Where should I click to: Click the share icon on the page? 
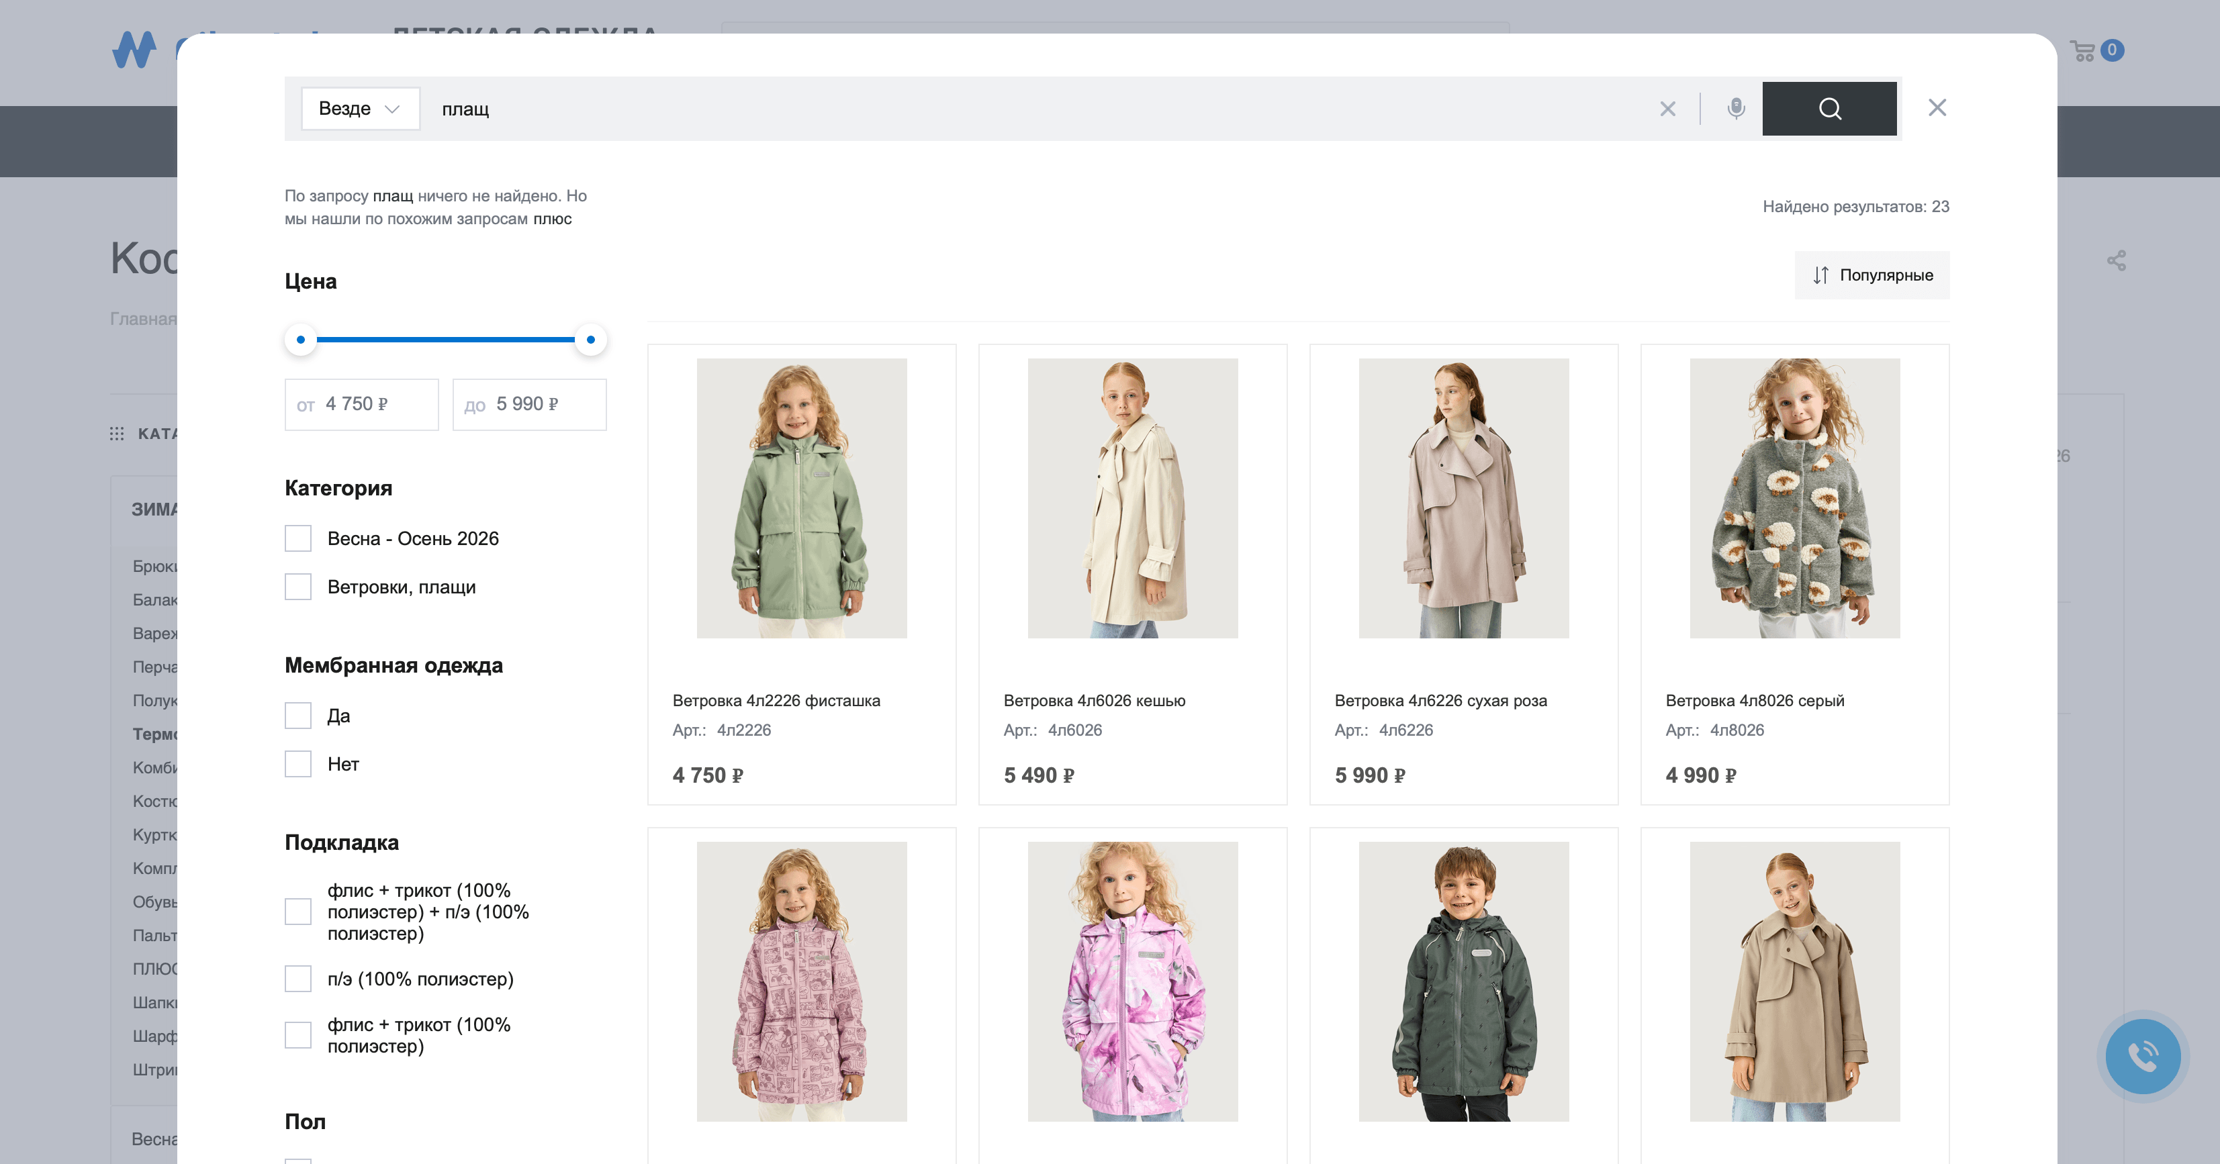(2117, 260)
